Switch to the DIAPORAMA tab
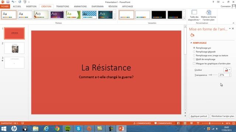Viewport: 236px width, 132px height. [97, 7]
